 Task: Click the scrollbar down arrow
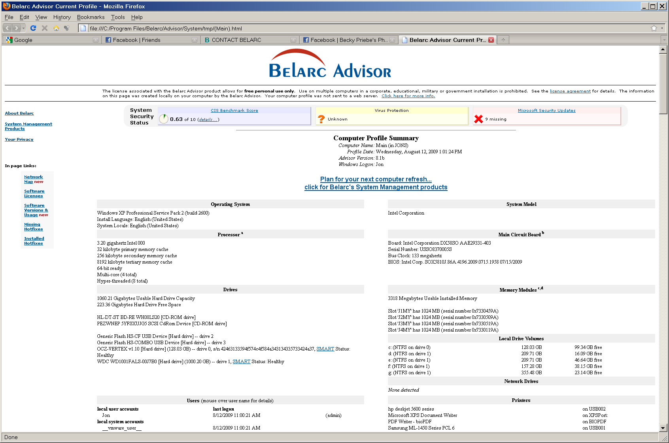663,428
